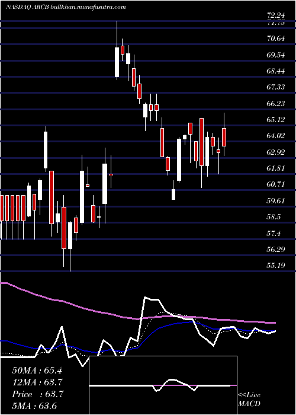Click the 55.19 price axis label
This screenshot has height=415, width=296.
point(276,265)
